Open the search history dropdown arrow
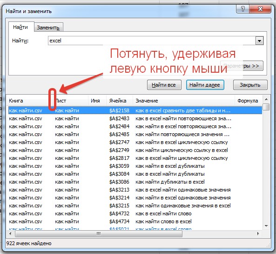 pyautogui.click(x=259, y=41)
